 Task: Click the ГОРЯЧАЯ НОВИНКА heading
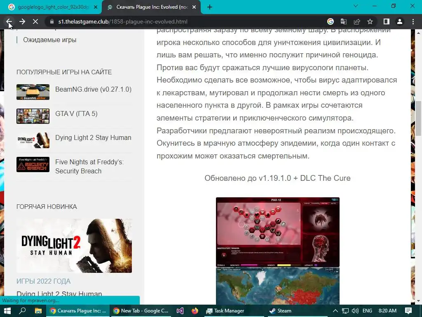(47, 207)
